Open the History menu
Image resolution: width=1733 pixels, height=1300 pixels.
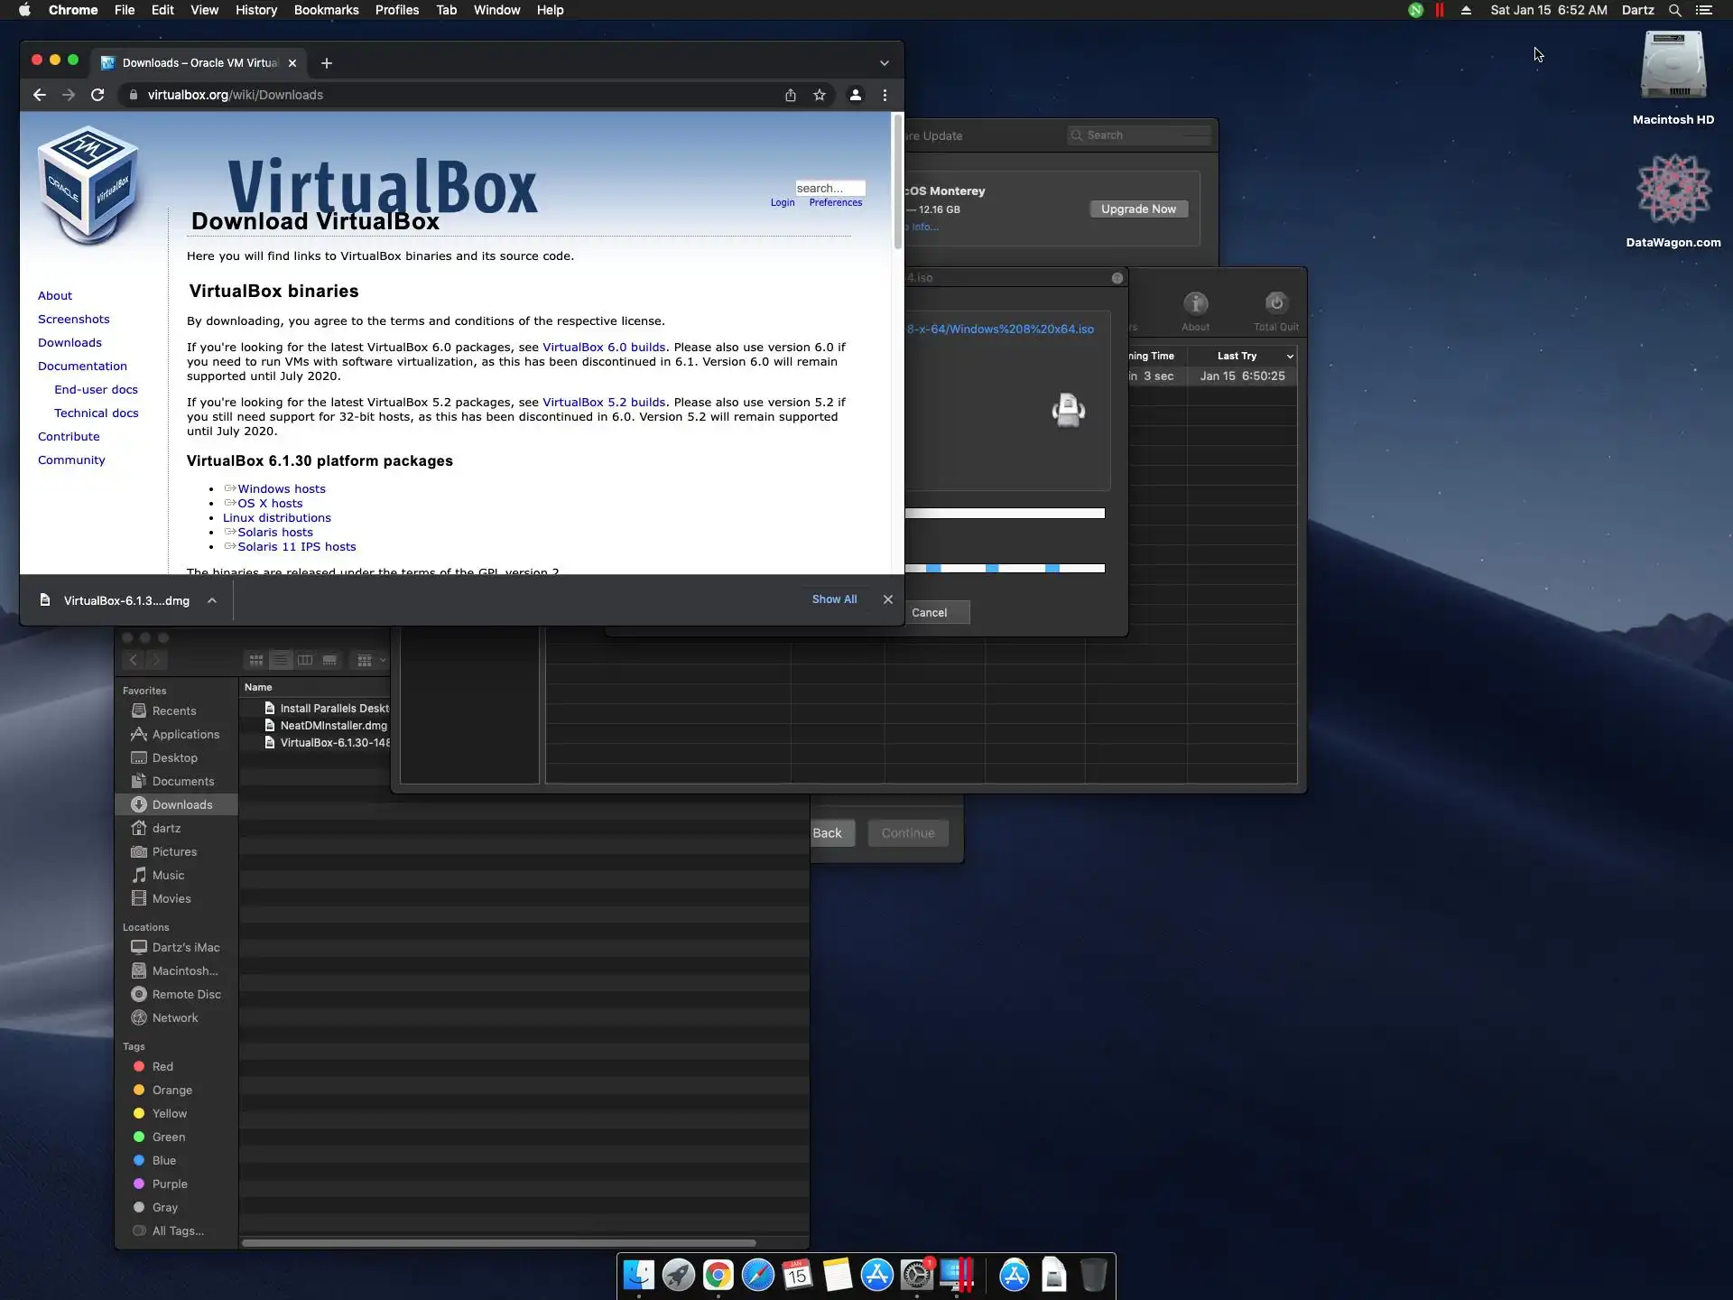255,10
